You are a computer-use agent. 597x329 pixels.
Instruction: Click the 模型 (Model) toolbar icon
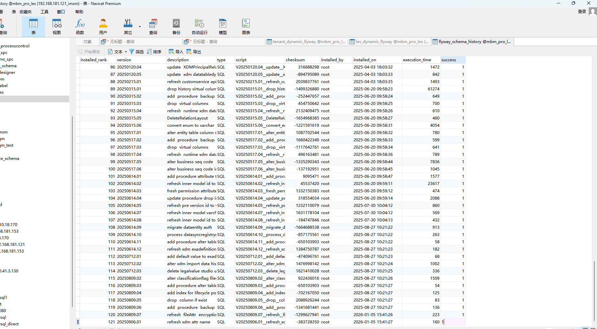tap(223, 26)
